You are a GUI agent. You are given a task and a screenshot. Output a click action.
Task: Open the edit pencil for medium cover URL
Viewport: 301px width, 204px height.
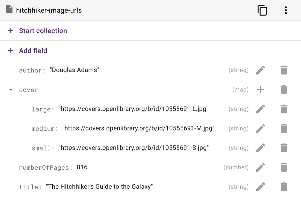[x=261, y=128]
